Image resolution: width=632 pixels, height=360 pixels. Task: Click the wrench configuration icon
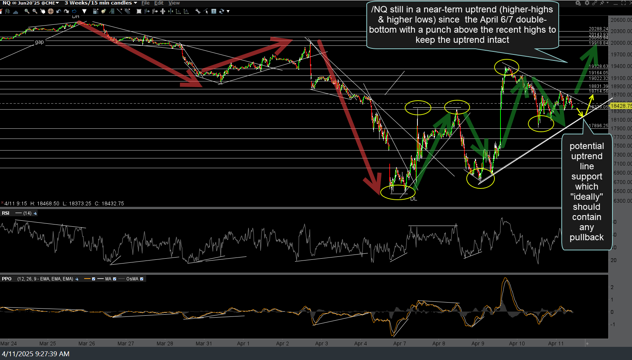click(198, 11)
